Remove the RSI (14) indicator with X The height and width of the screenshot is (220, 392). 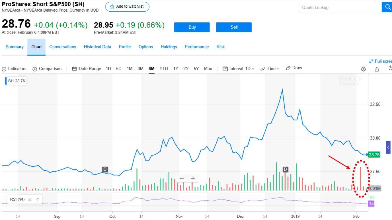coord(30,200)
